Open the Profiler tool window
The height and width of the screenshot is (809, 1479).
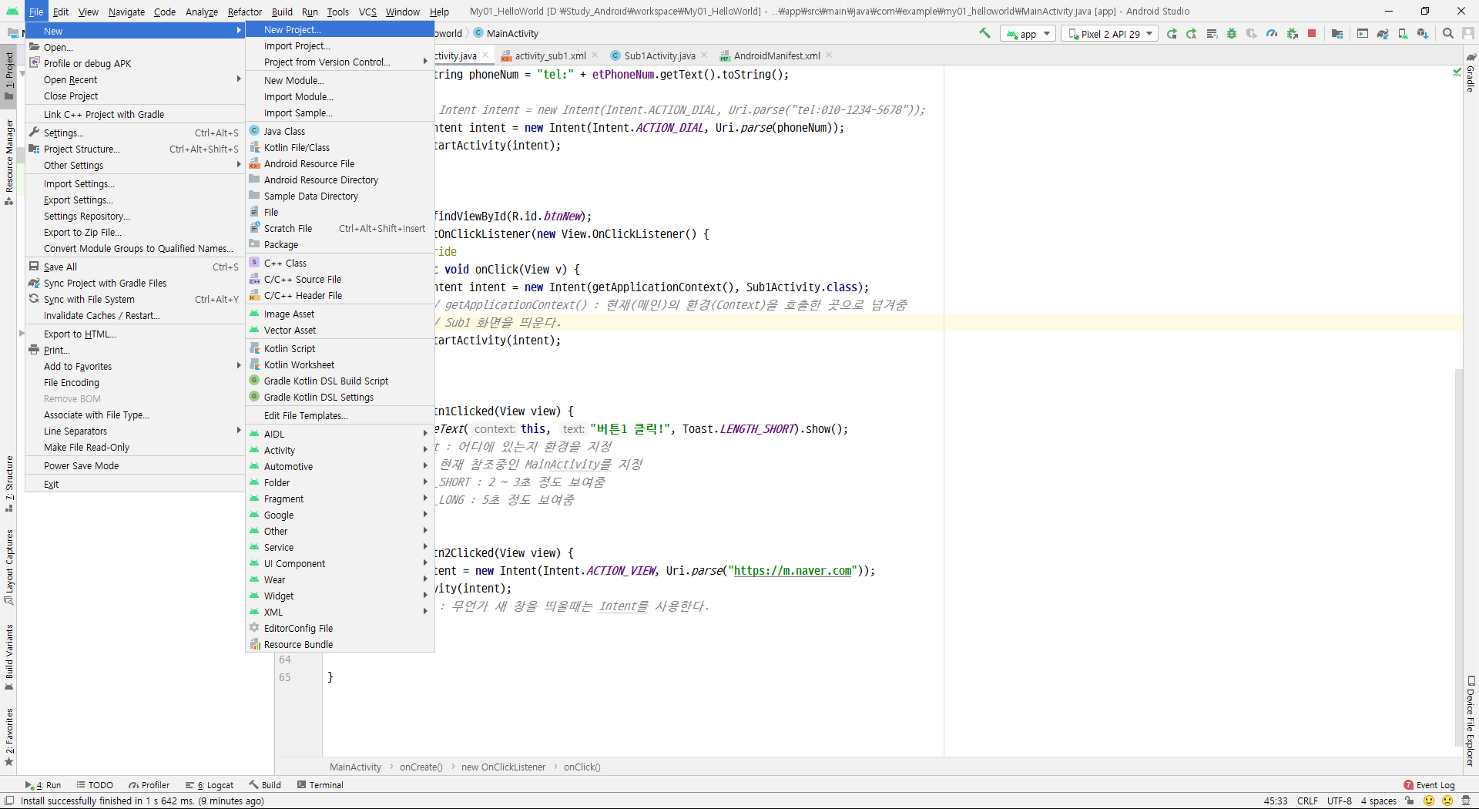[x=149, y=785]
